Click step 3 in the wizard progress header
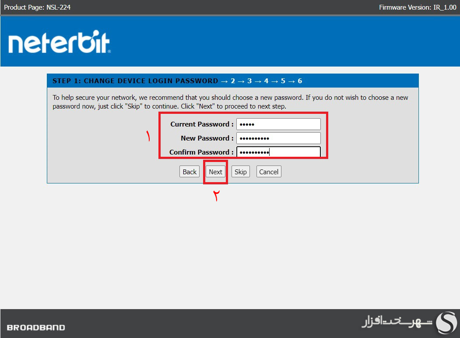Image resolution: width=460 pixels, height=338 pixels. pyautogui.click(x=249, y=81)
